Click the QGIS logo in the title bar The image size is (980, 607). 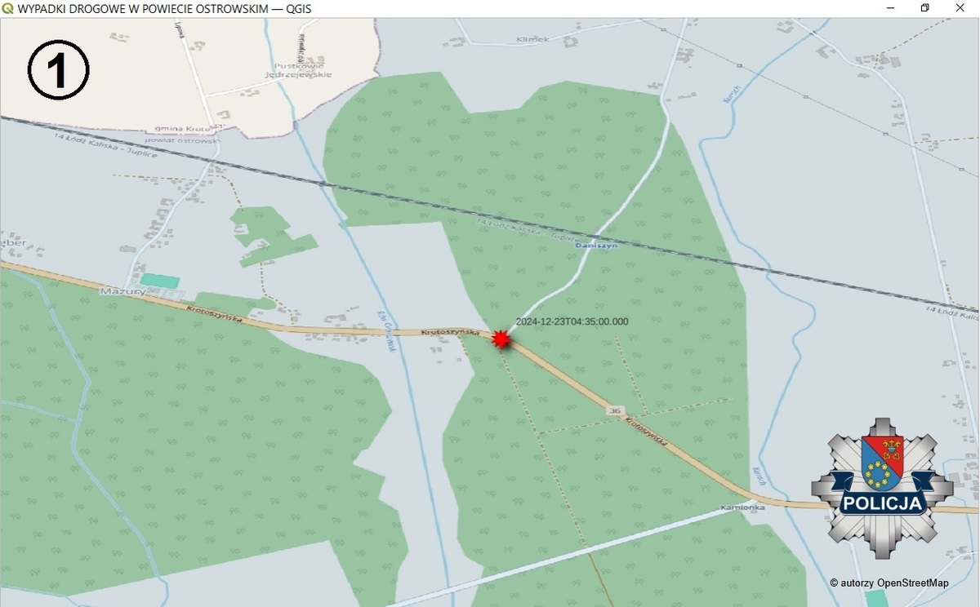pyautogui.click(x=7, y=8)
